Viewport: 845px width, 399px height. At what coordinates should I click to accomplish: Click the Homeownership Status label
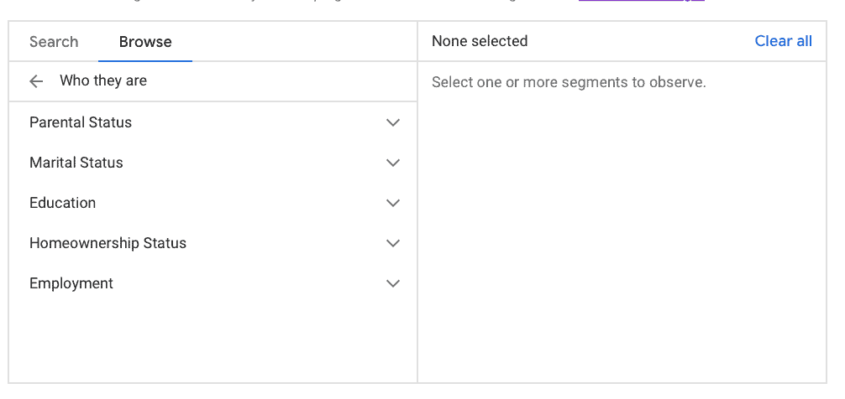(108, 243)
